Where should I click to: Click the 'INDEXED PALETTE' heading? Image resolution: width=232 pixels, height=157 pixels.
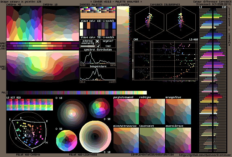pyautogui.click(x=91, y=5)
